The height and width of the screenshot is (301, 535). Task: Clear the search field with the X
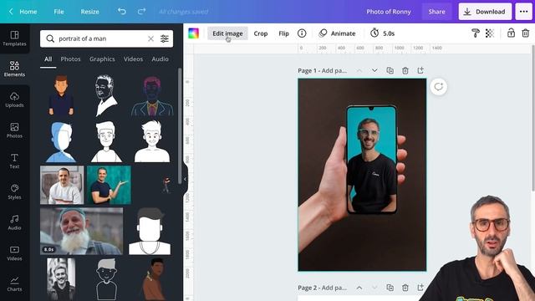150,38
